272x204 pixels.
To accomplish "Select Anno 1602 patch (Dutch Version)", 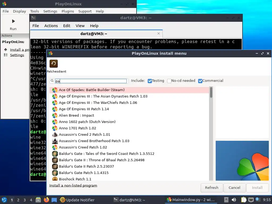I will tap(129, 122).
